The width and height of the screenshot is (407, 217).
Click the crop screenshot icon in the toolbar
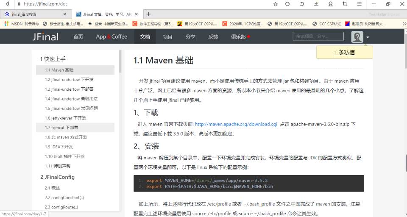pyautogui.click(x=345, y=4)
